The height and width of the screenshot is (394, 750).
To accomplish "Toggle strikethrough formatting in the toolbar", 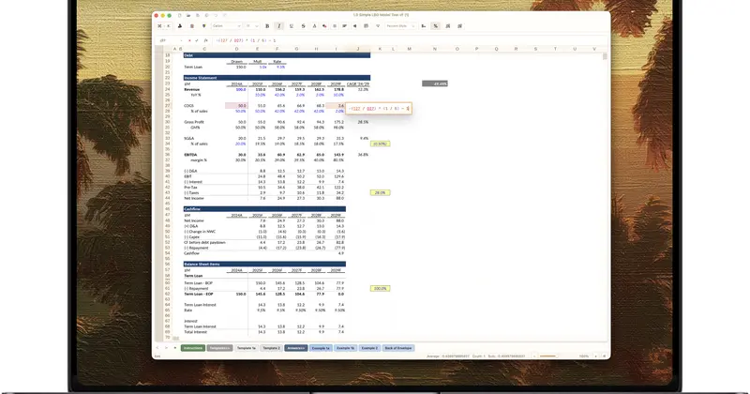I will coord(303,26).
